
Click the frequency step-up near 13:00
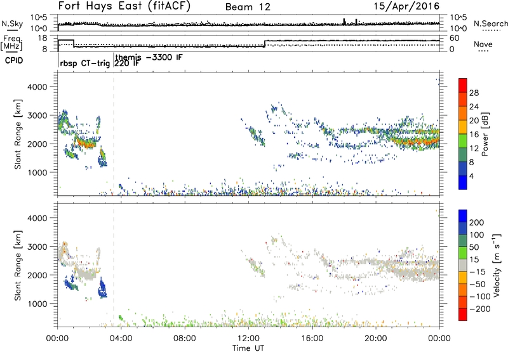pyautogui.click(x=265, y=43)
